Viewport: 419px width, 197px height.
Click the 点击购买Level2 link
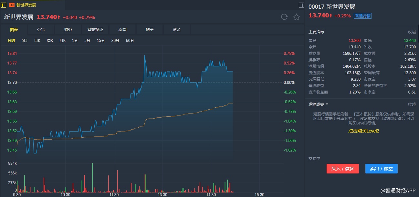click(x=363, y=131)
